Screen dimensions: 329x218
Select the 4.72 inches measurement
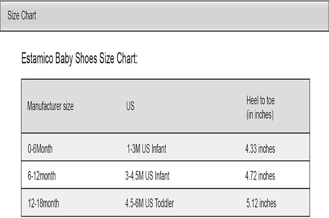pyautogui.click(x=260, y=176)
